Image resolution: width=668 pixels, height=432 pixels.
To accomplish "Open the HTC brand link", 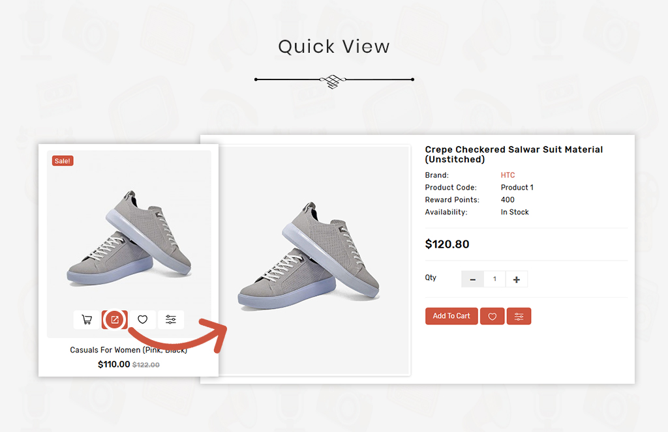I will pos(508,175).
